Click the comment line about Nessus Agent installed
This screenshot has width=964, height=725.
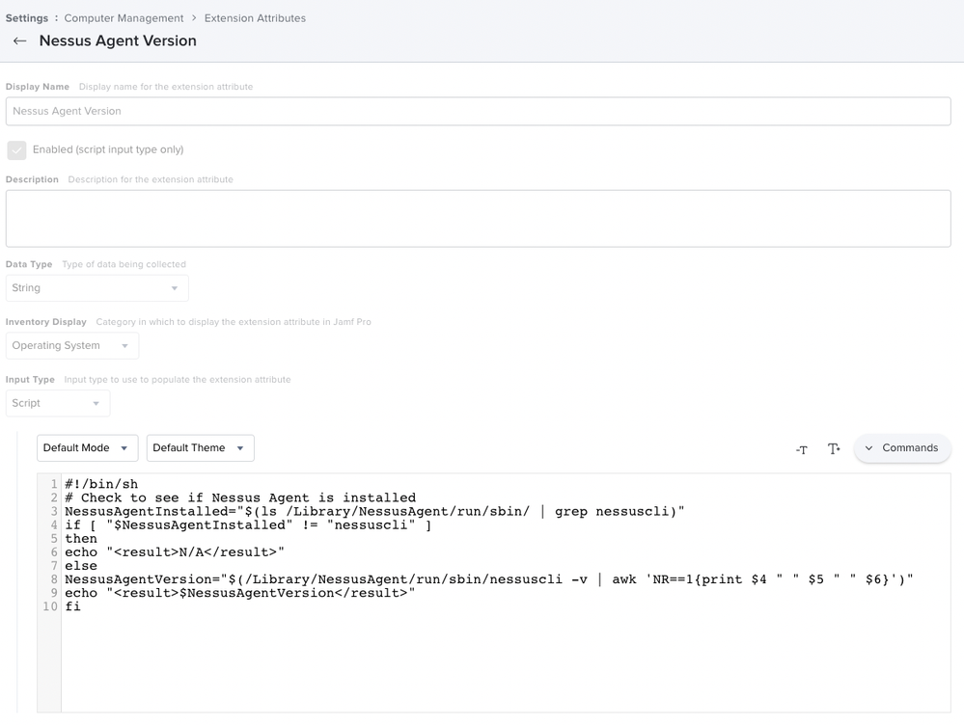click(240, 497)
